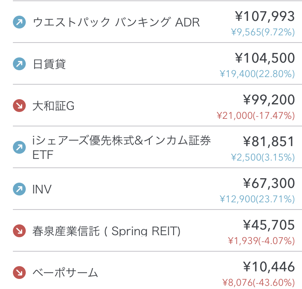Click the red down-arrow icon beside ベーポサーム
Image resolution: width=302 pixels, height=289 pixels.
[19, 273]
